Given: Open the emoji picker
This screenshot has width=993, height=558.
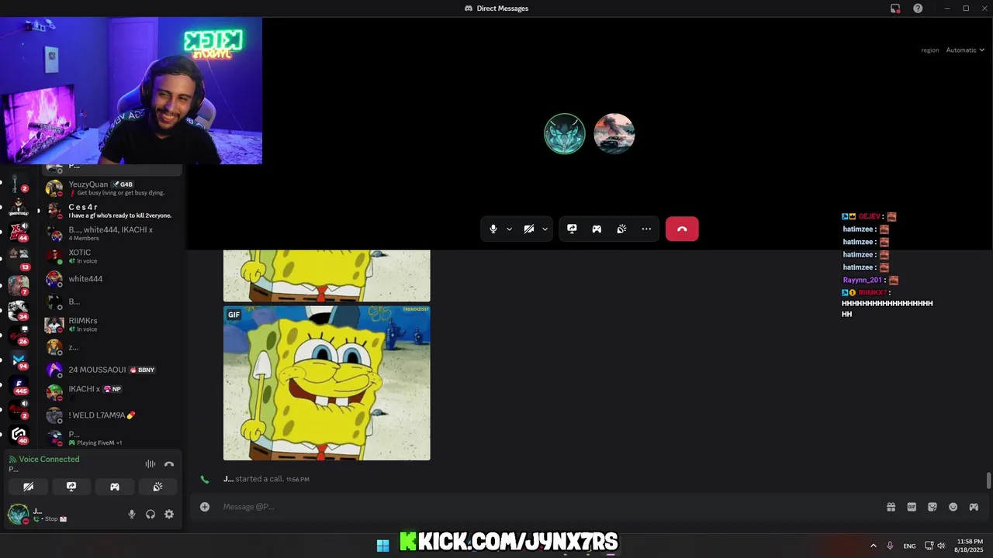Looking at the screenshot, I should click(x=953, y=507).
